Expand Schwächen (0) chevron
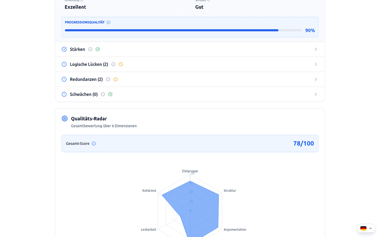380x237 pixels. click(x=315, y=94)
